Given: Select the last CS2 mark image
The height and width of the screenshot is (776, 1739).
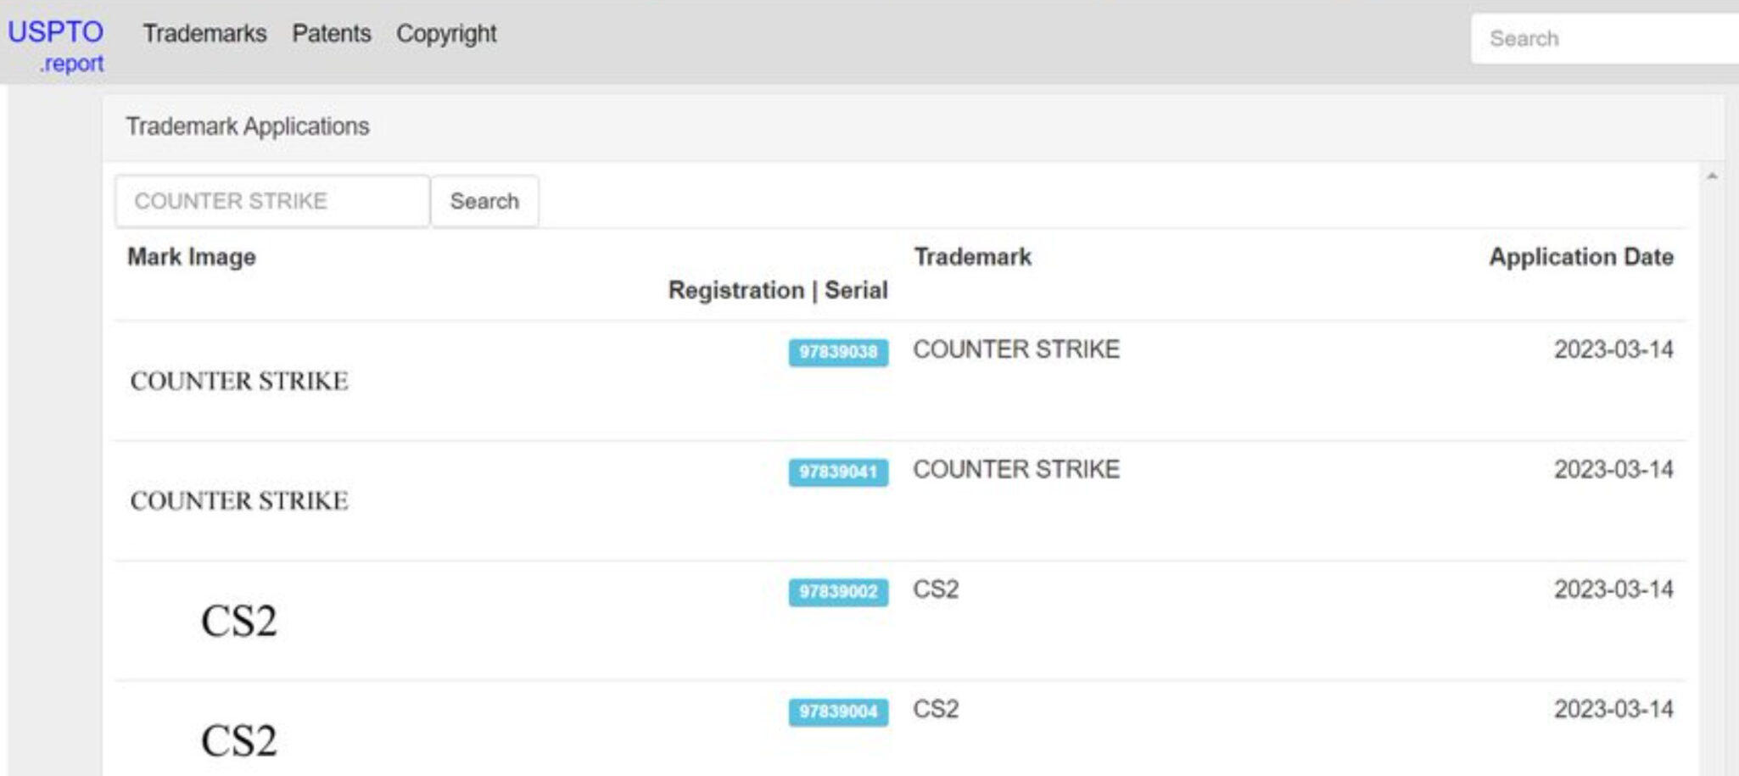Looking at the screenshot, I should point(239,740).
